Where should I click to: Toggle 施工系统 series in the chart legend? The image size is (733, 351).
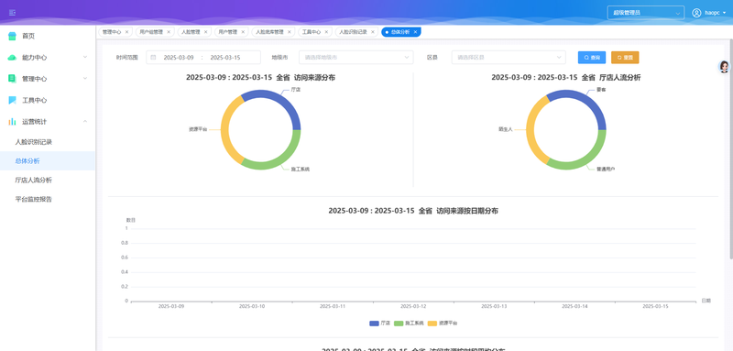point(409,324)
